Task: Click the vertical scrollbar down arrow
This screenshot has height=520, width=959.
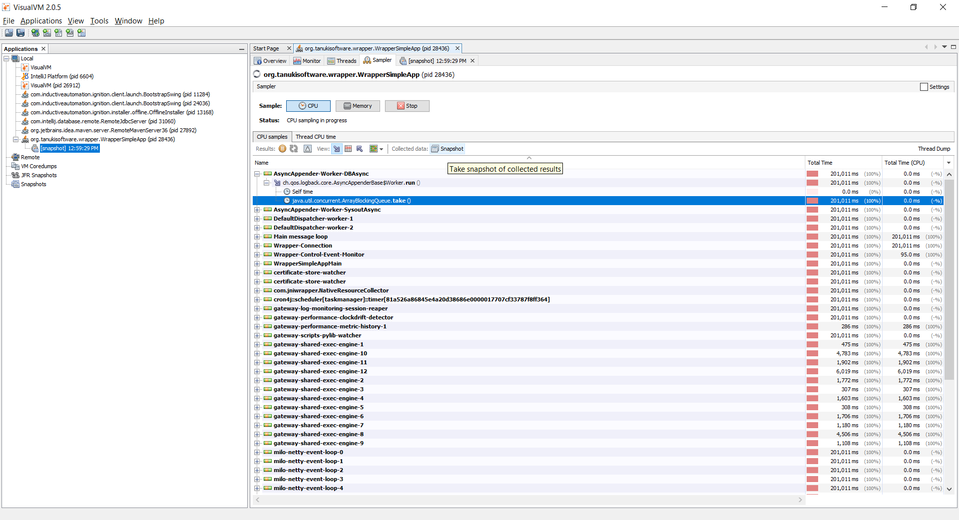Action: pyautogui.click(x=949, y=489)
